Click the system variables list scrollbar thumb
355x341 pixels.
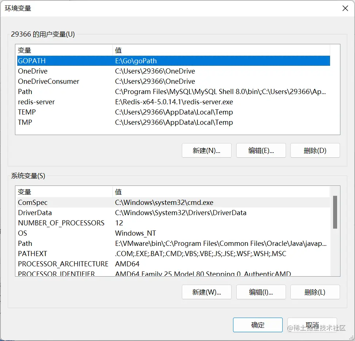pos(335,212)
